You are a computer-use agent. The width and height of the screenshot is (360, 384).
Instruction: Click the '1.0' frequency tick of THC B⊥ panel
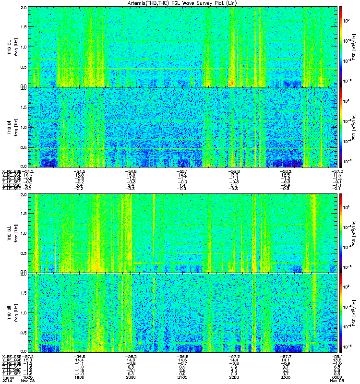pos(24,233)
